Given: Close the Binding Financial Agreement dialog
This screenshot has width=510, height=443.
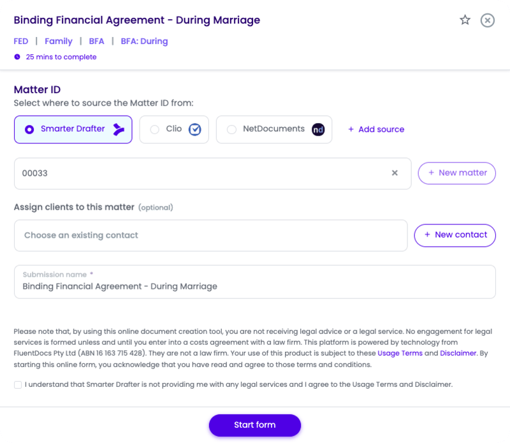Looking at the screenshot, I should click(487, 20).
